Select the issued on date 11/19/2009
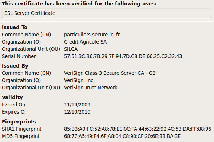The height and width of the screenshot is (142, 214). (x=77, y=105)
